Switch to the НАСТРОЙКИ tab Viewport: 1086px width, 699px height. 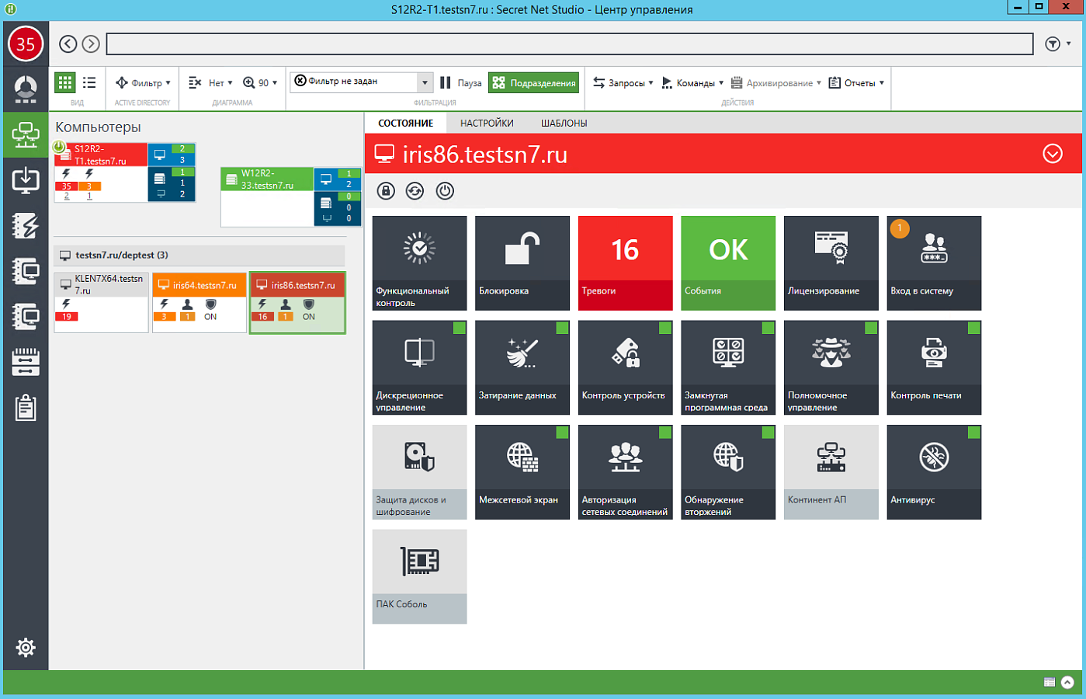coord(487,123)
